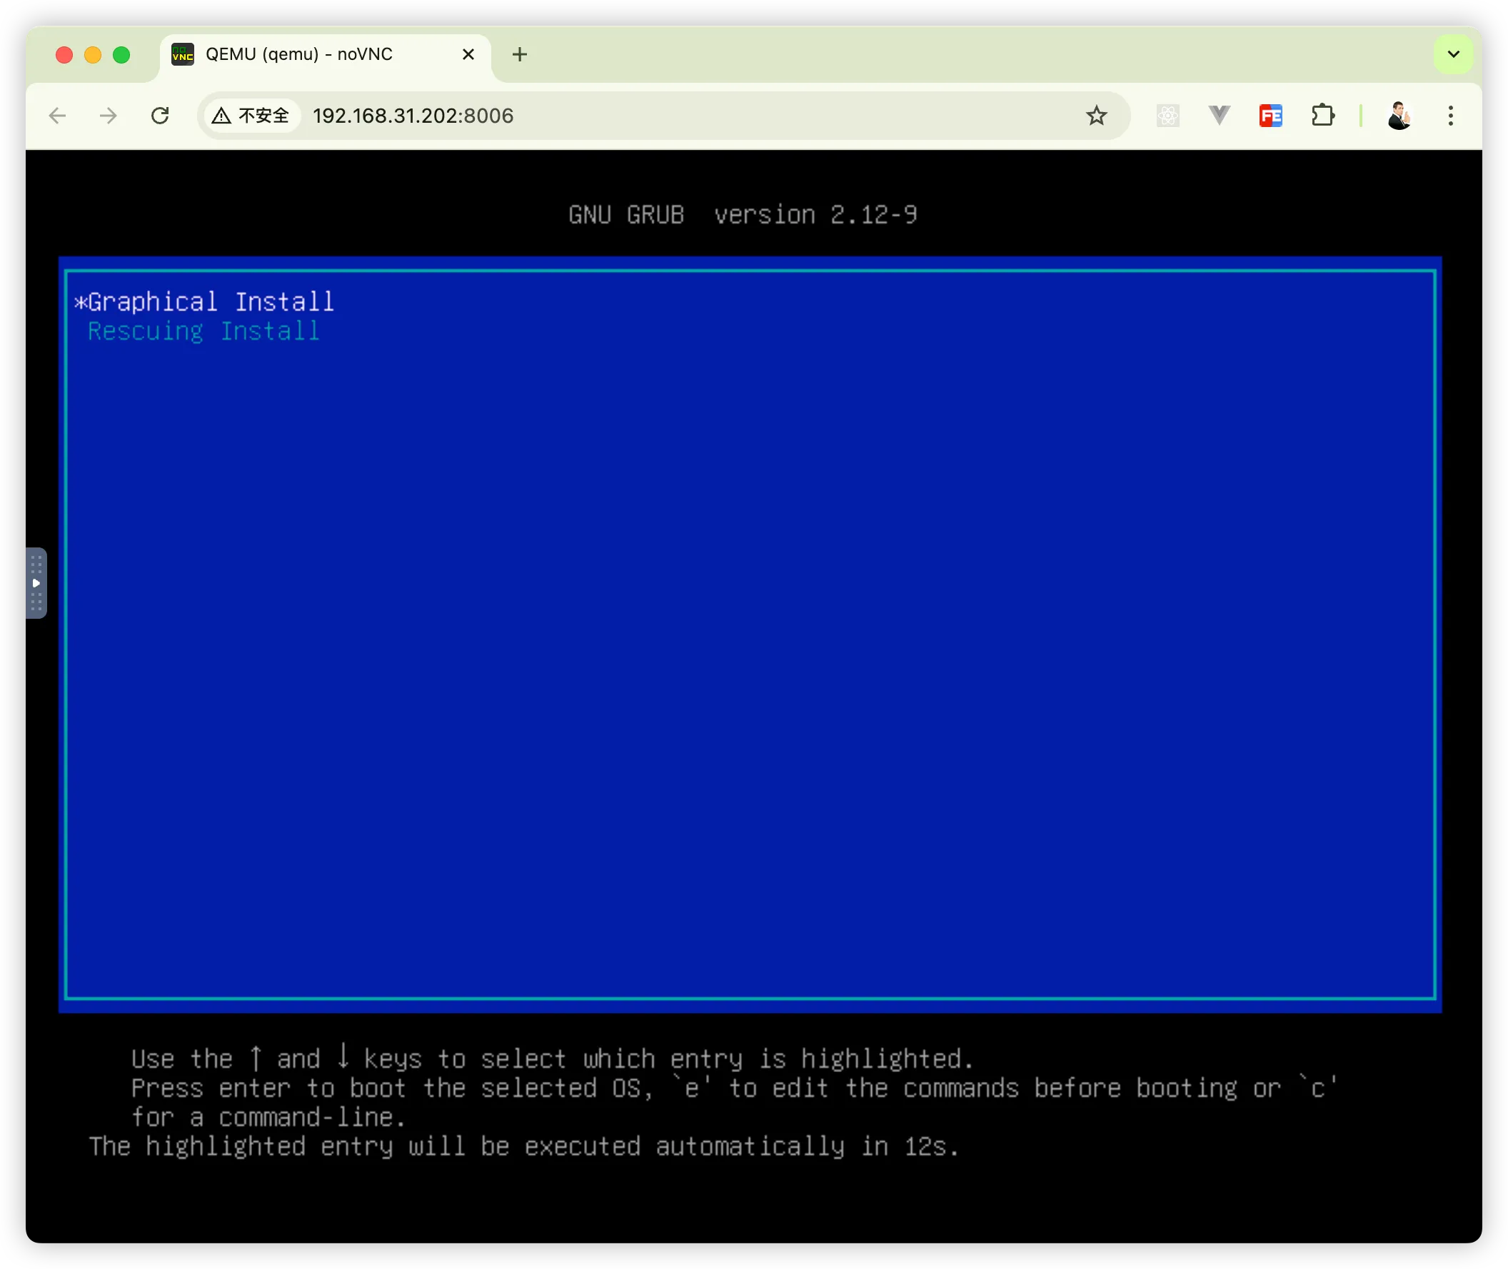Click the 'Use the ↑ and ↓ keys' hint line
The height and width of the screenshot is (1269, 1508).
click(x=552, y=1058)
